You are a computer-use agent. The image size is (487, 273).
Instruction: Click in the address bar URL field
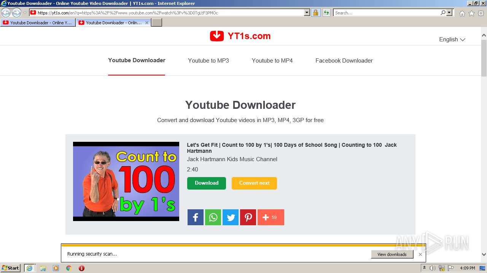click(x=169, y=13)
